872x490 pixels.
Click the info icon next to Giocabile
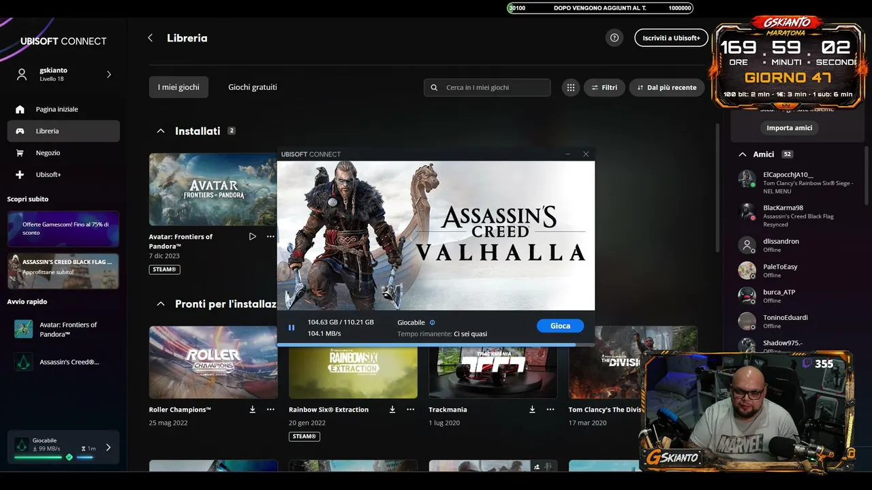pyautogui.click(x=433, y=323)
